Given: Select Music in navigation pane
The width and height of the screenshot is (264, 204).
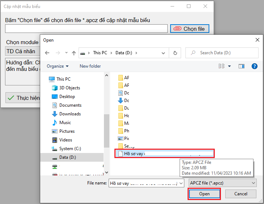Looking at the screenshot, I should click(x=65, y=123).
